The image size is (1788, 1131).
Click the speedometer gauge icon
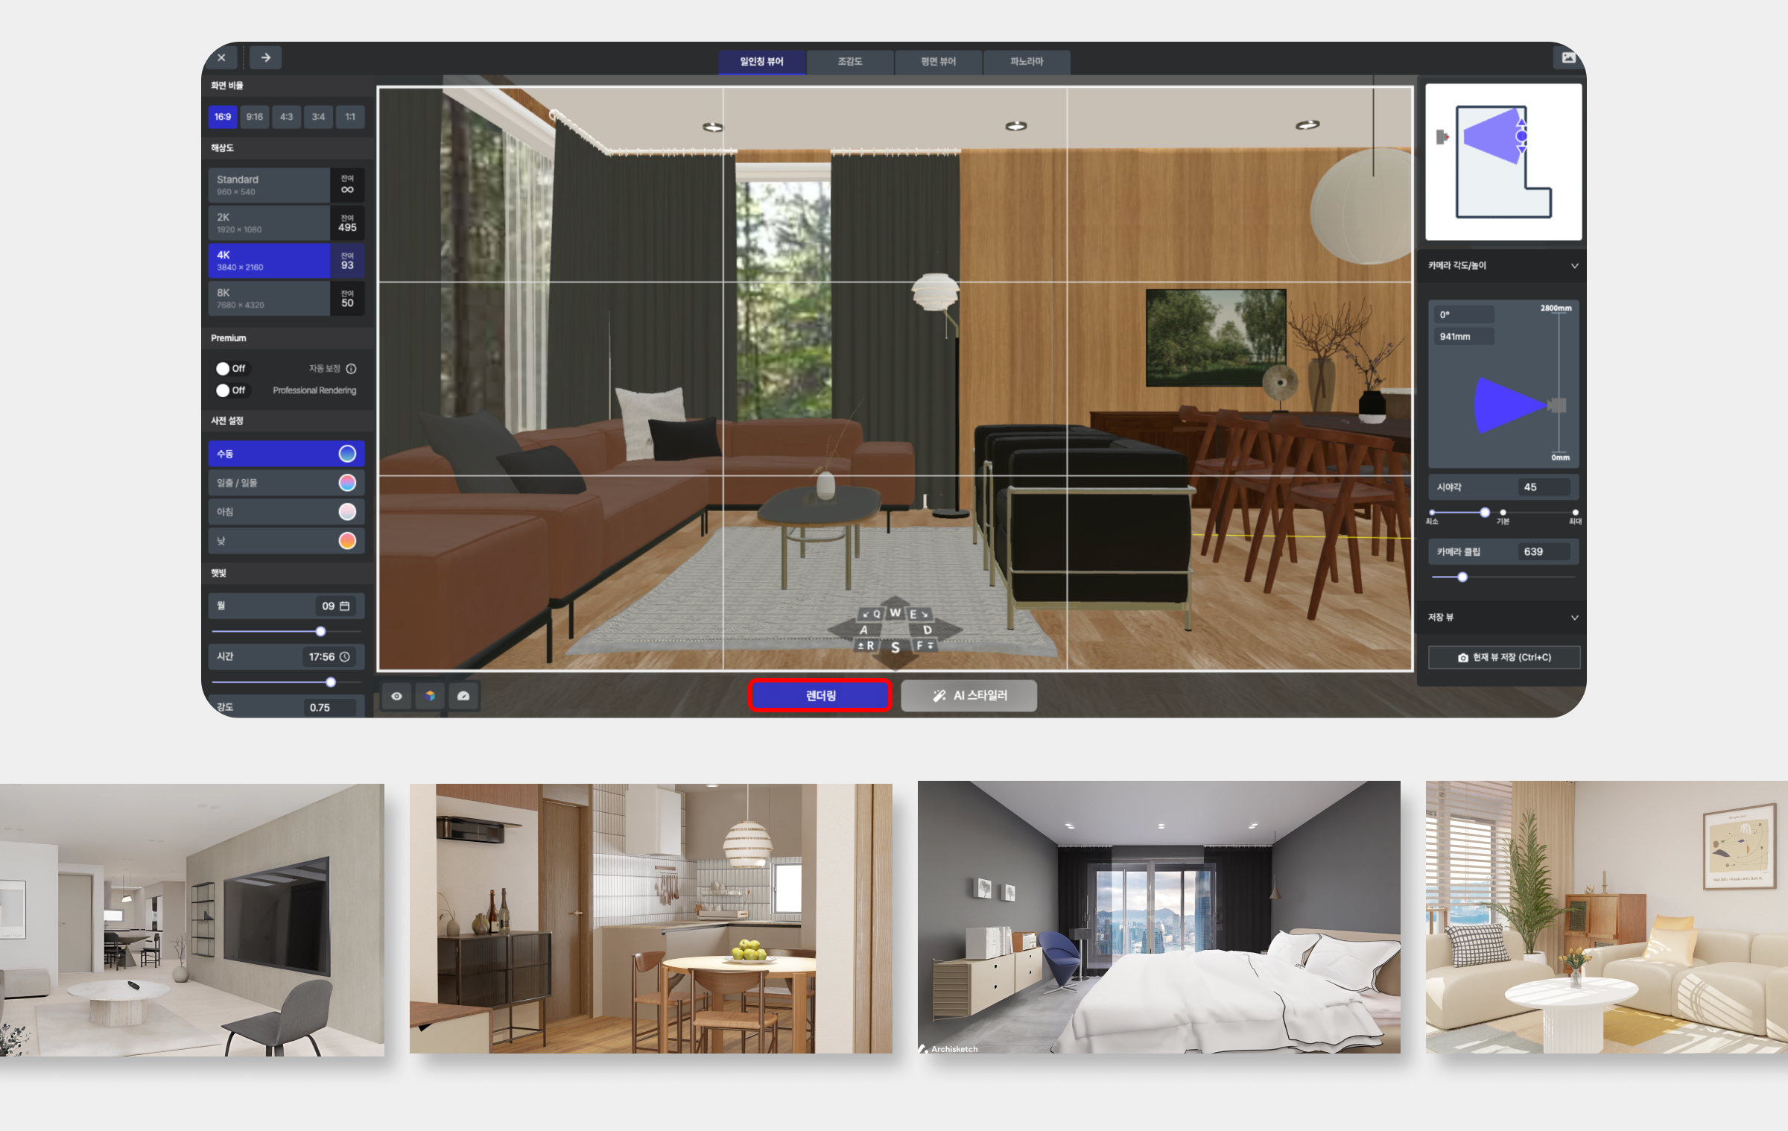point(463,696)
